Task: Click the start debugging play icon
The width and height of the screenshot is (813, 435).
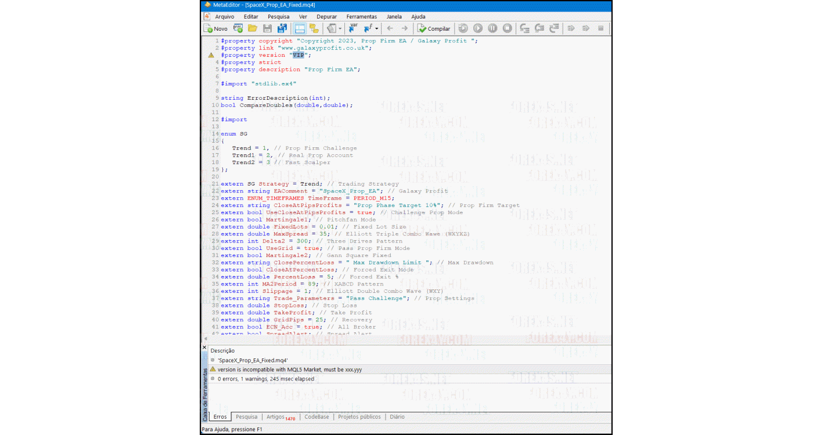Action: tap(478, 28)
